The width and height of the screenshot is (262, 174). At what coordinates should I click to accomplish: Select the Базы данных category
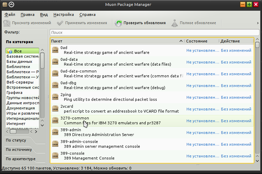tap(22, 61)
